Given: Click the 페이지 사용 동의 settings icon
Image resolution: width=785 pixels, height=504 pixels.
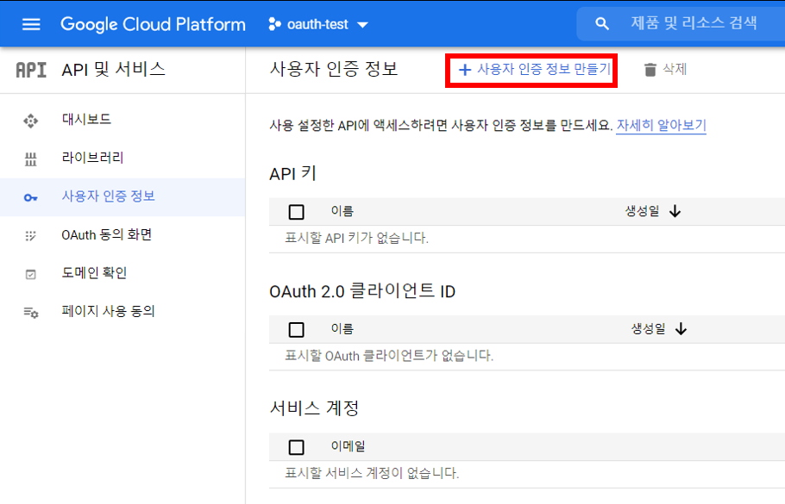Looking at the screenshot, I should pos(30,313).
